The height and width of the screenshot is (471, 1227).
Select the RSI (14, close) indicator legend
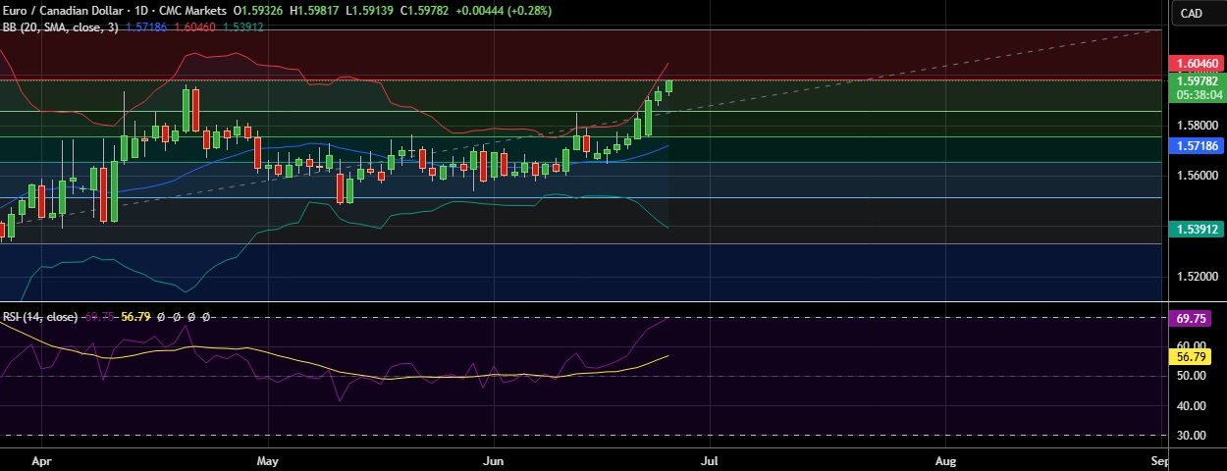point(41,317)
